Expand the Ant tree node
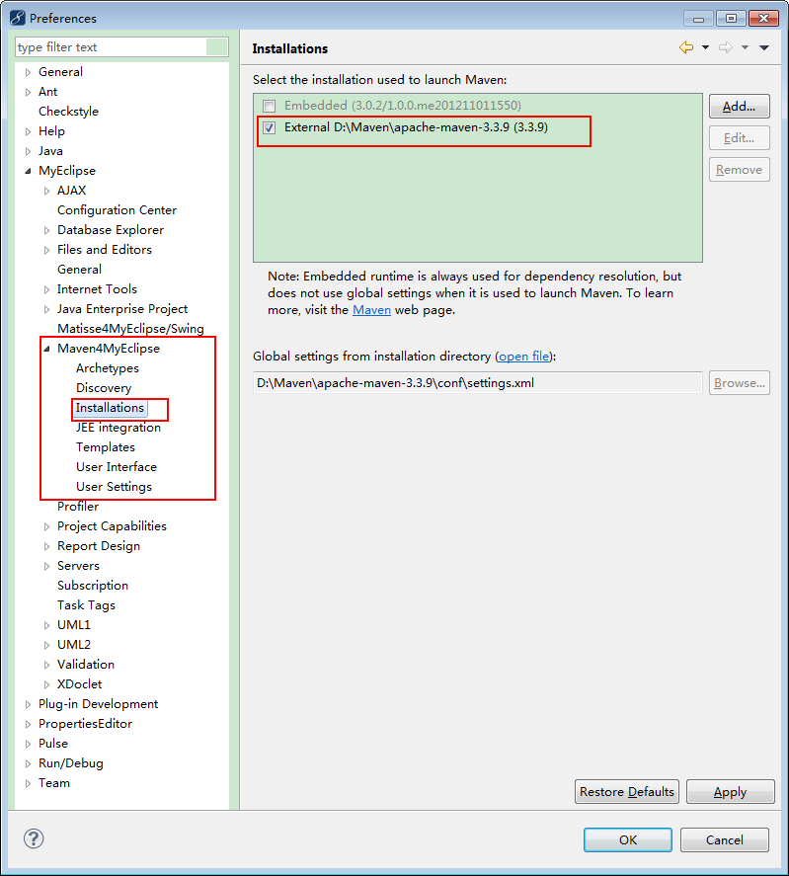This screenshot has height=876, width=789. [x=28, y=92]
